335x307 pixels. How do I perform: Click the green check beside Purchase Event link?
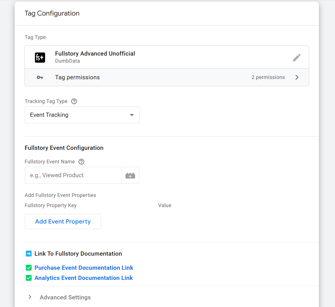(28, 267)
